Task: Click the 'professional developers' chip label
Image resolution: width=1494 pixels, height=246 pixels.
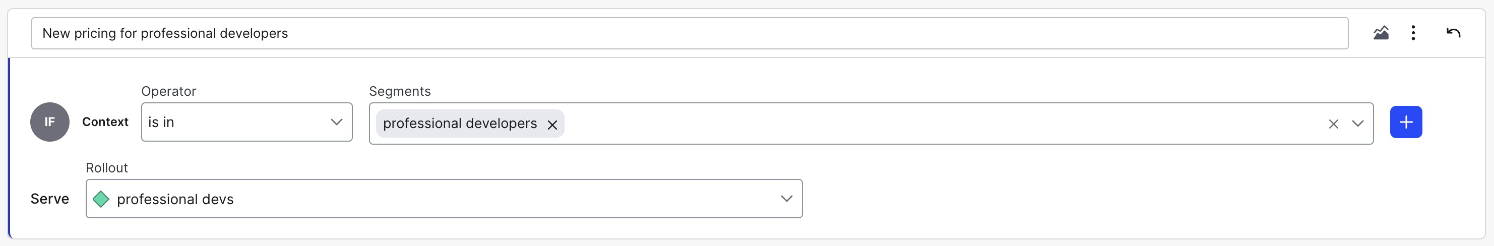Action: pos(460,124)
